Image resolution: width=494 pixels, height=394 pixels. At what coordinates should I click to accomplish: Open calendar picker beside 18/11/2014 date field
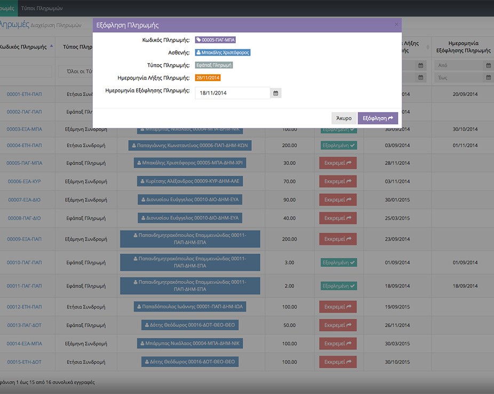pos(276,93)
